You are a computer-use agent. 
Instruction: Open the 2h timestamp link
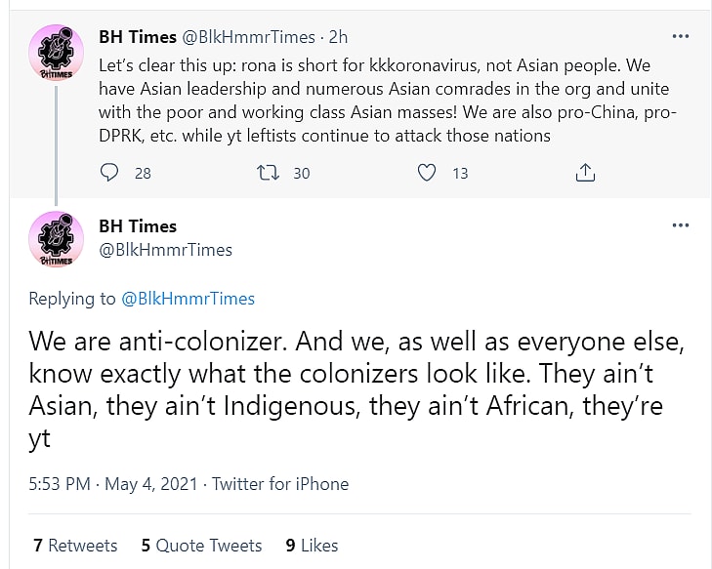[338, 37]
